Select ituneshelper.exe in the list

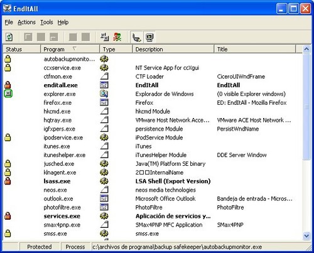click(65, 155)
